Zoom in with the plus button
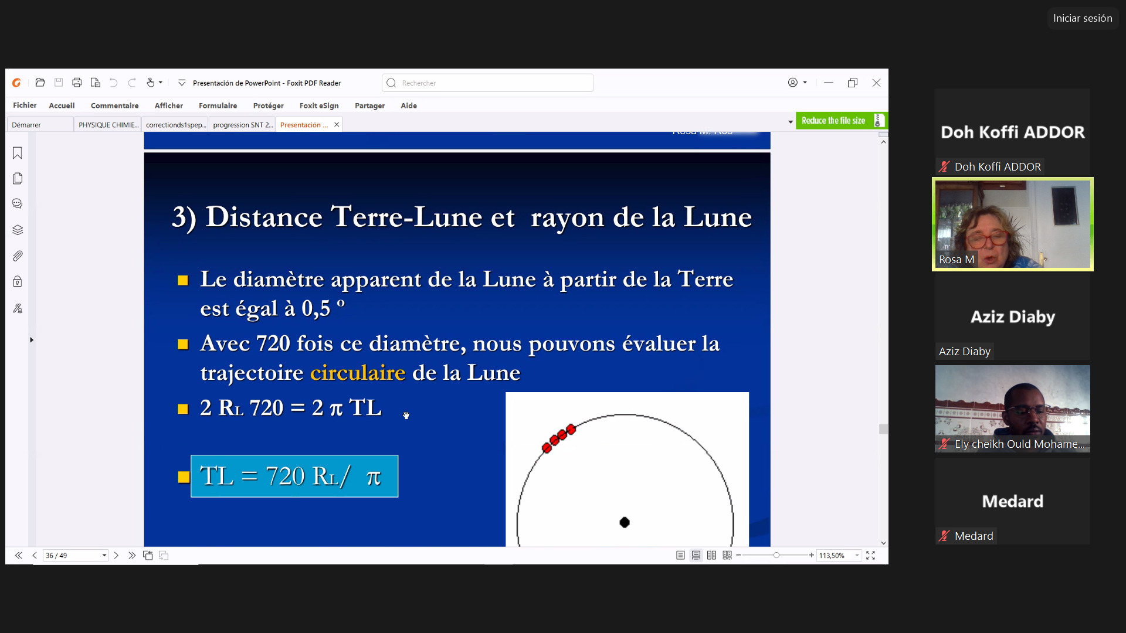Screen dimensions: 1126x633 812,555
